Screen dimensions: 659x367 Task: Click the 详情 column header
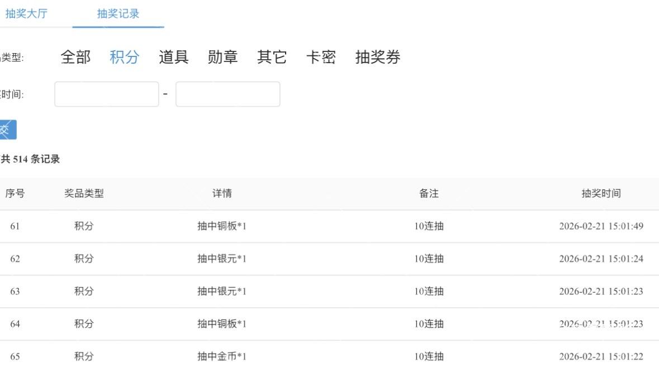tap(222, 194)
